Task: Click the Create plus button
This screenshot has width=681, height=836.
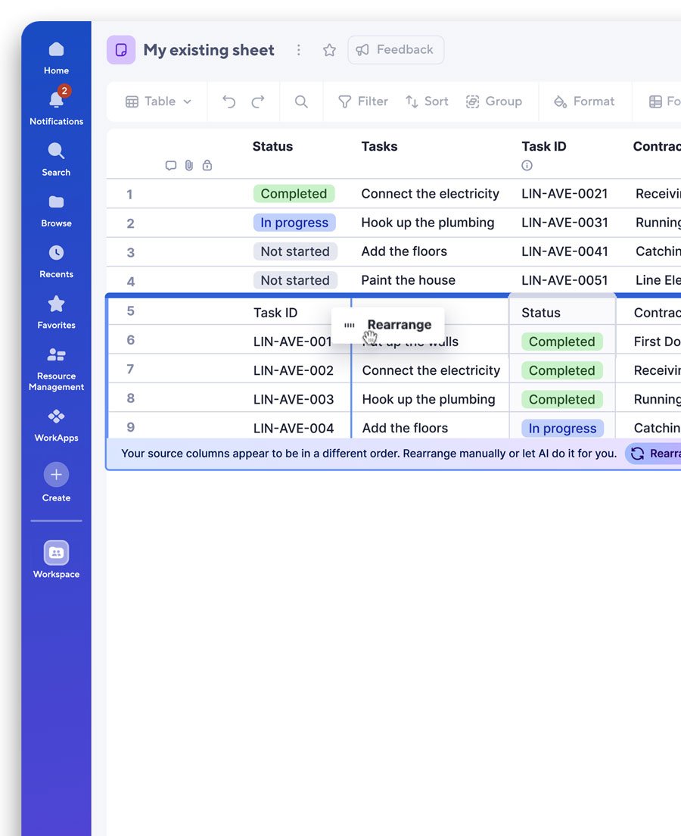Action: (56, 475)
